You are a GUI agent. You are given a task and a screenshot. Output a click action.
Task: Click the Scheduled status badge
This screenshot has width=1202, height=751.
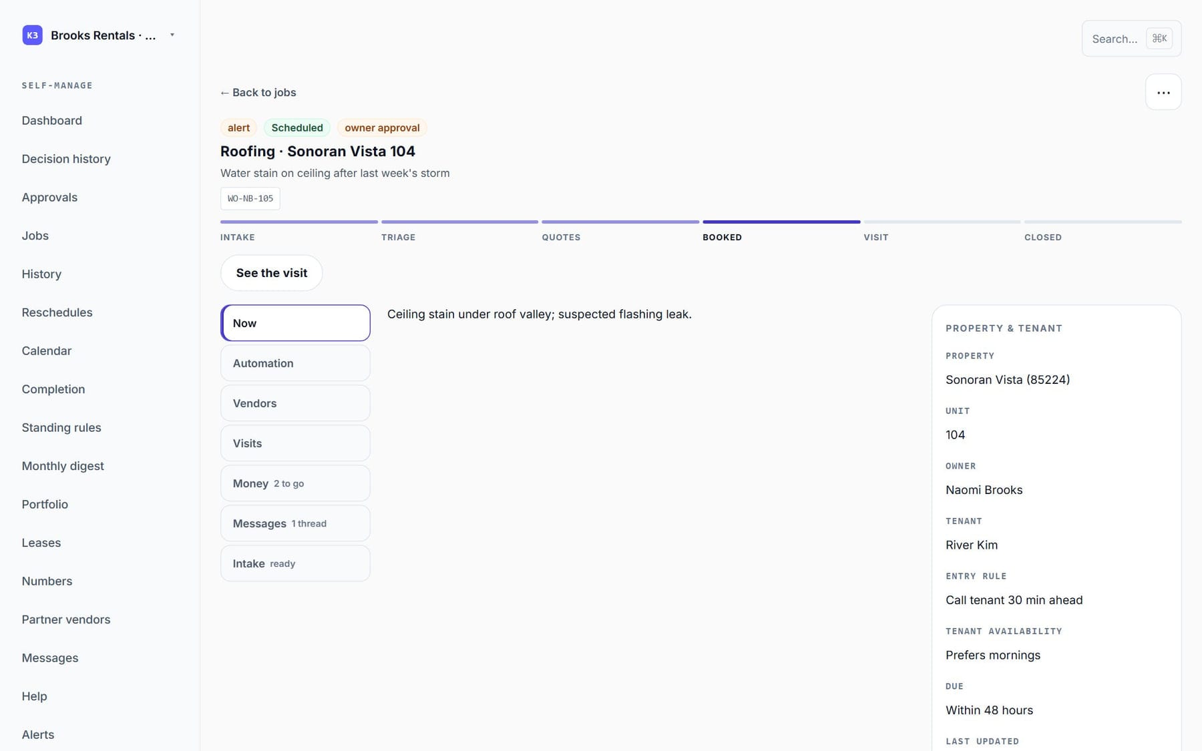(x=297, y=128)
